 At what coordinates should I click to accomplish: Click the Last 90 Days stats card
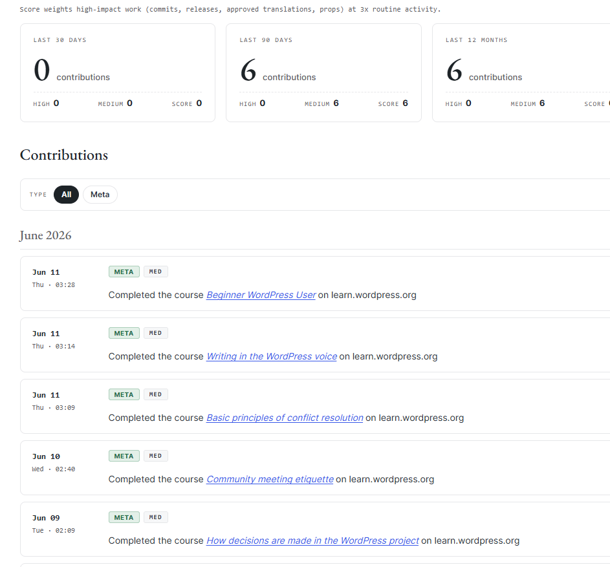tap(323, 72)
